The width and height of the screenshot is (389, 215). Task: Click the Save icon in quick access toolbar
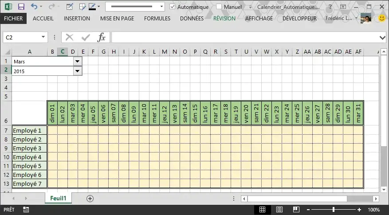21,7
